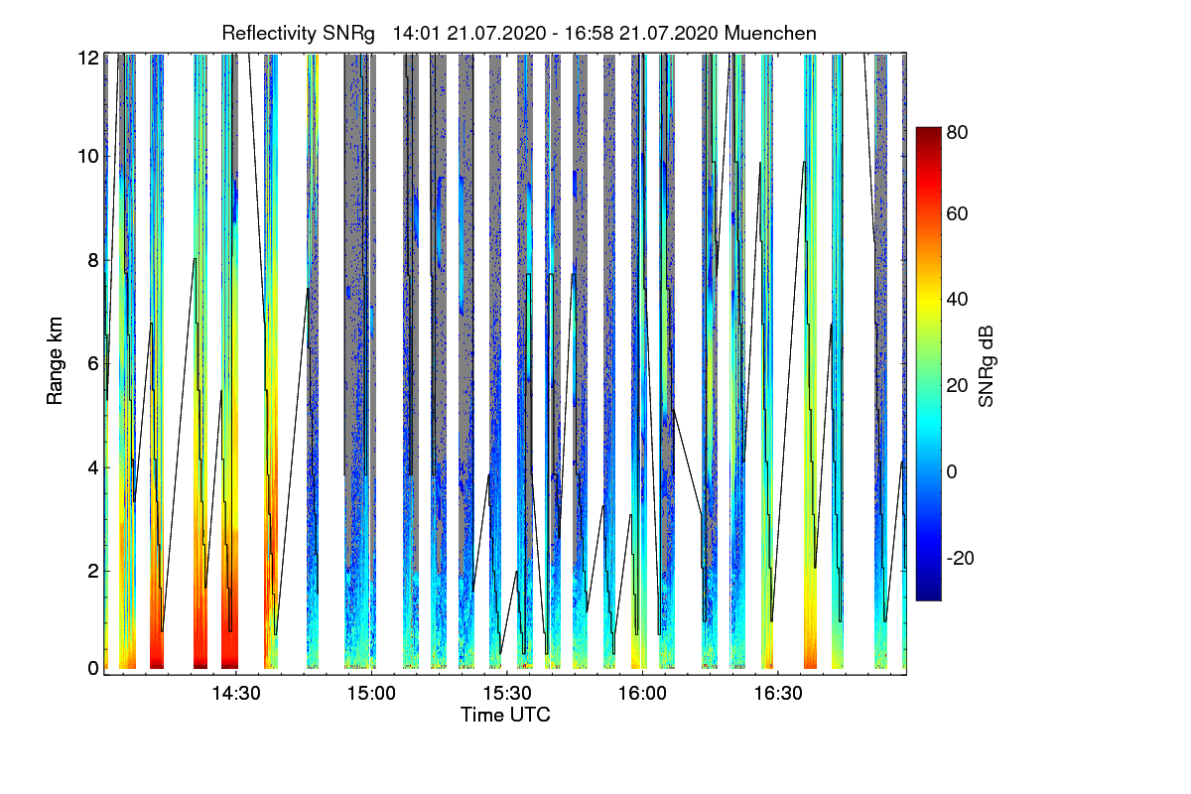Click the colorbar value 20
Image resolution: width=1191 pixels, height=794 pixels.
pos(959,385)
